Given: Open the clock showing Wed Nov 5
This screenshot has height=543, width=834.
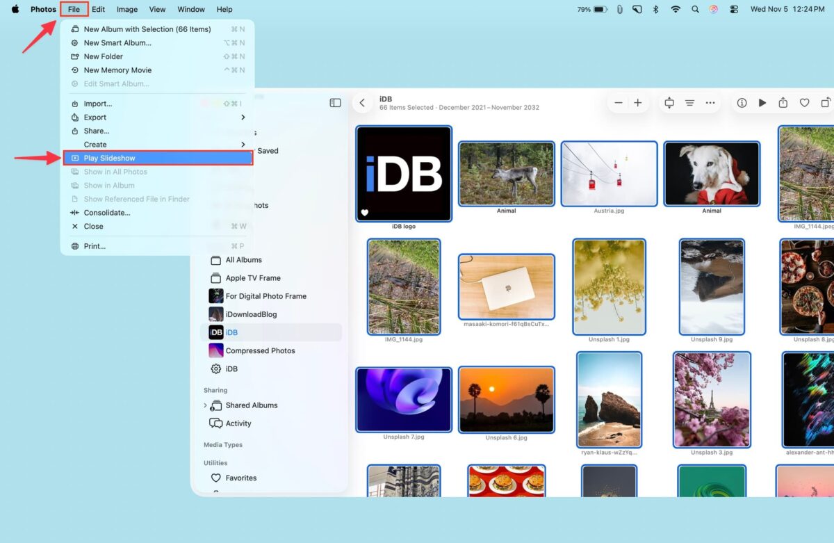Looking at the screenshot, I should click(x=787, y=10).
